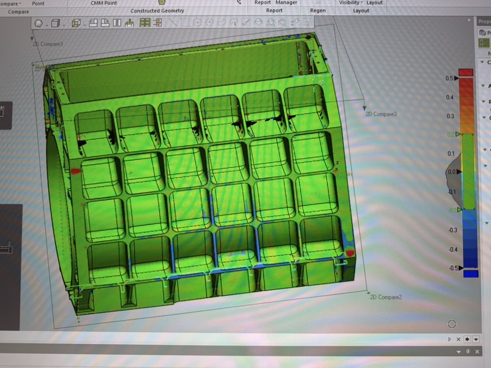The image size is (491, 368).
Task: Select the polyline selection tool with cursor
Action: [x=234, y=22]
